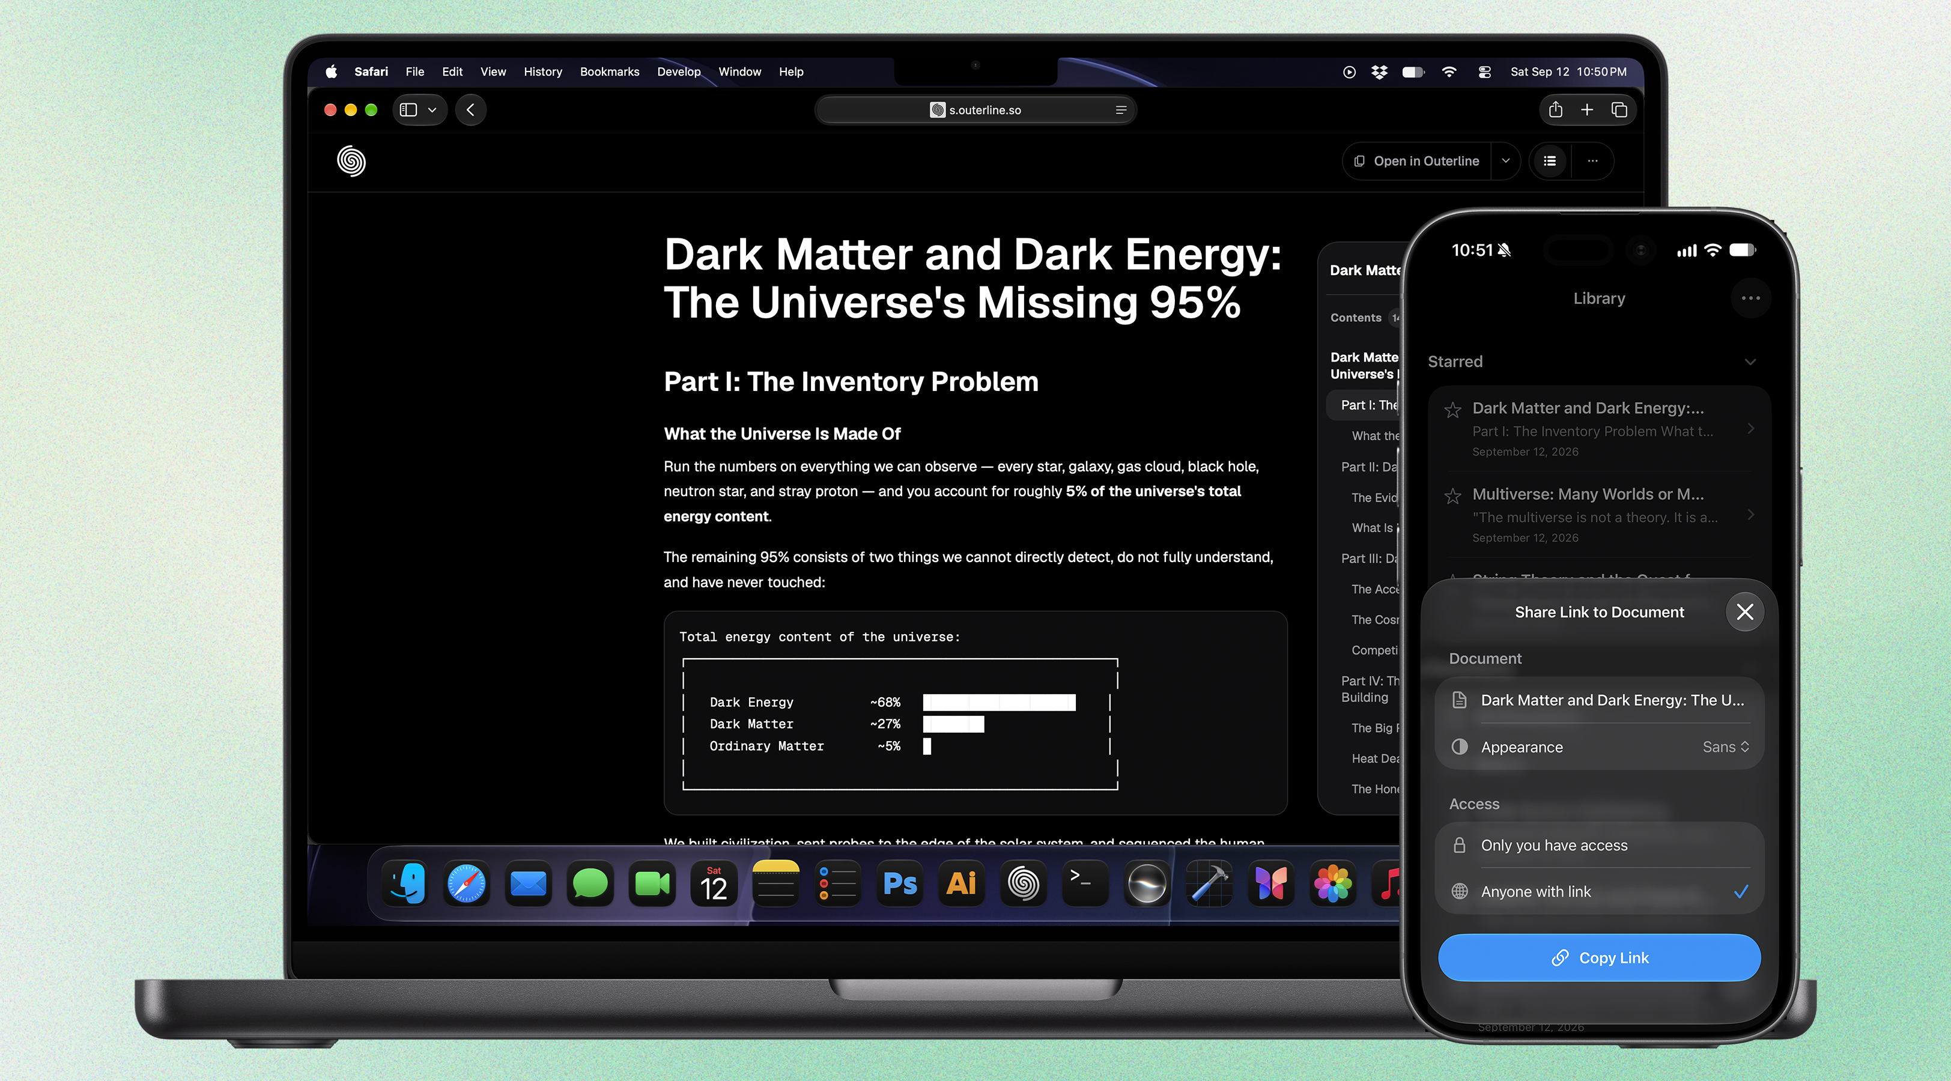Open Dark Matter document row chevron
Viewport: 1951px width, 1081px height.
[1751, 428]
